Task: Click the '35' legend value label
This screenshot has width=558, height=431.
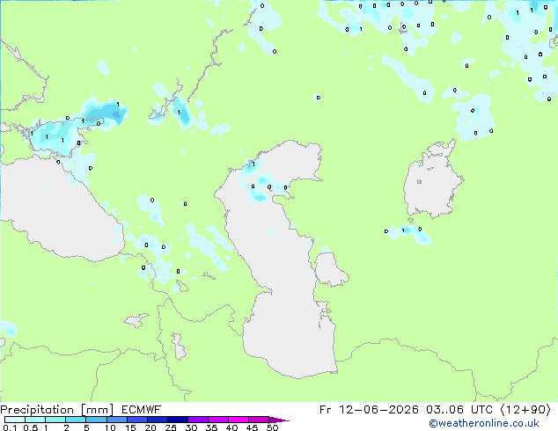Action: pyautogui.click(x=211, y=427)
